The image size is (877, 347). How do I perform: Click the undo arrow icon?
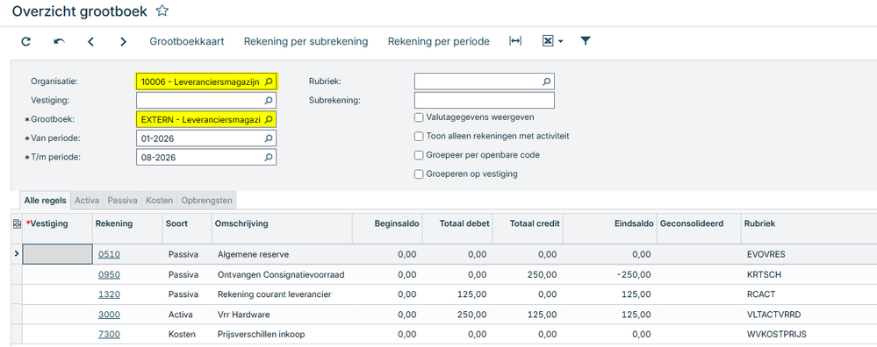pyautogui.click(x=59, y=41)
